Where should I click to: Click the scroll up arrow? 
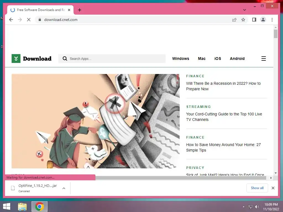(x=276, y=27)
